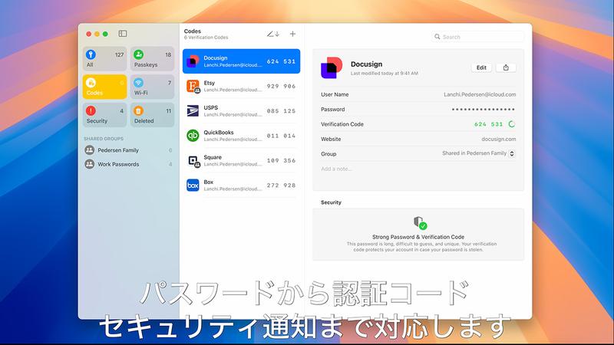Click the blue key icon for All
614x345 pixels.
pyautogui.click(x=91, y=54)
